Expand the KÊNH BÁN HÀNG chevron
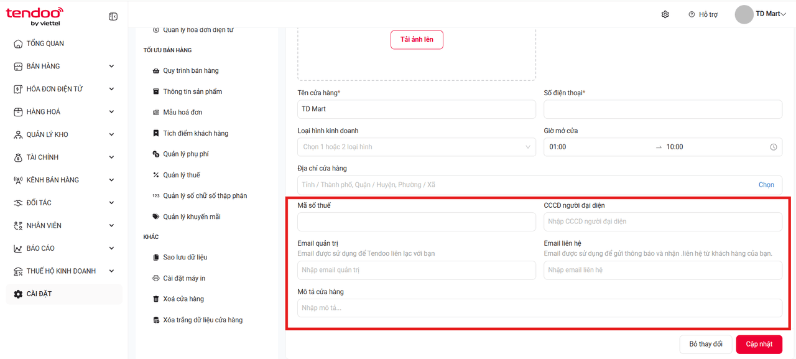Image resolution: width=796 pixels, height=359 pixels. click(112, 180)
